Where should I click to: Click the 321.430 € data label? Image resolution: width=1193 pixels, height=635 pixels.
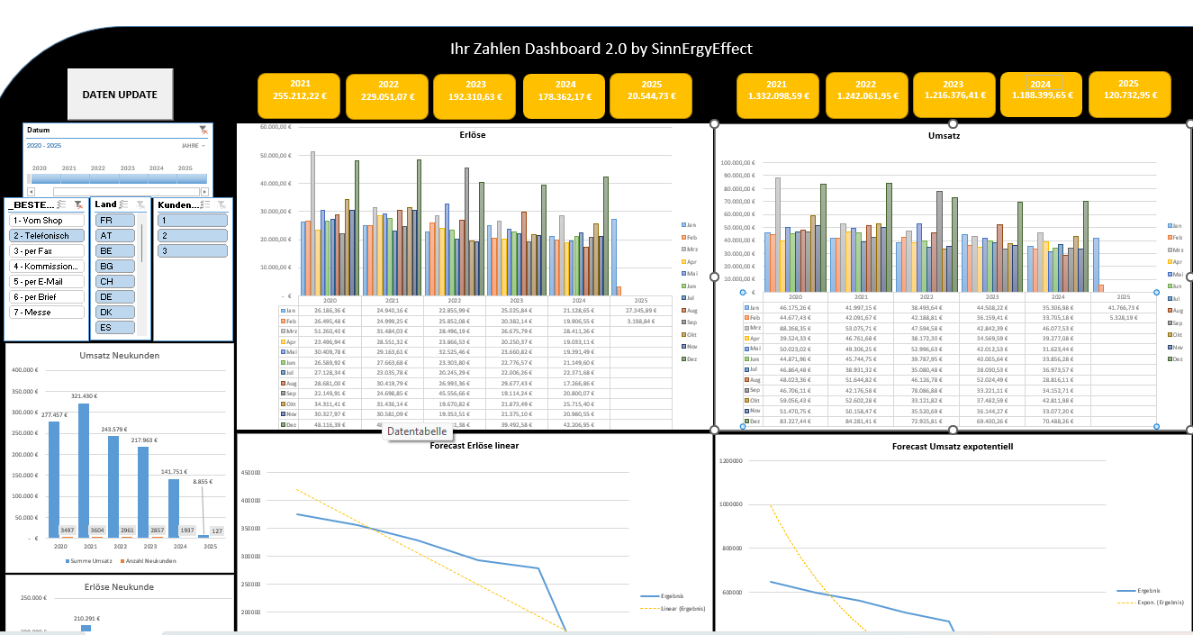[83, 396]
